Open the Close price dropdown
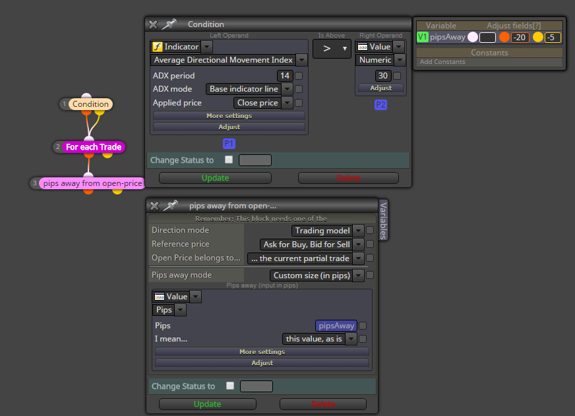575x416 pixels. point(287,103)
